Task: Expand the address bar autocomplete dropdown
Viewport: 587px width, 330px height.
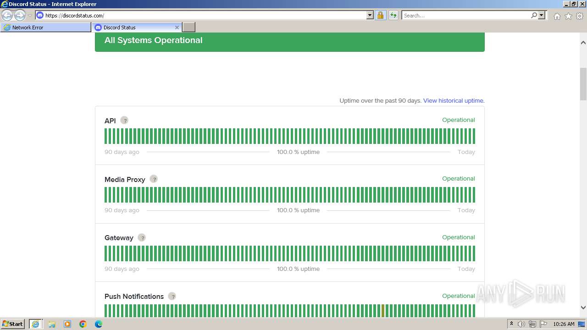Action: coord(370,15)
